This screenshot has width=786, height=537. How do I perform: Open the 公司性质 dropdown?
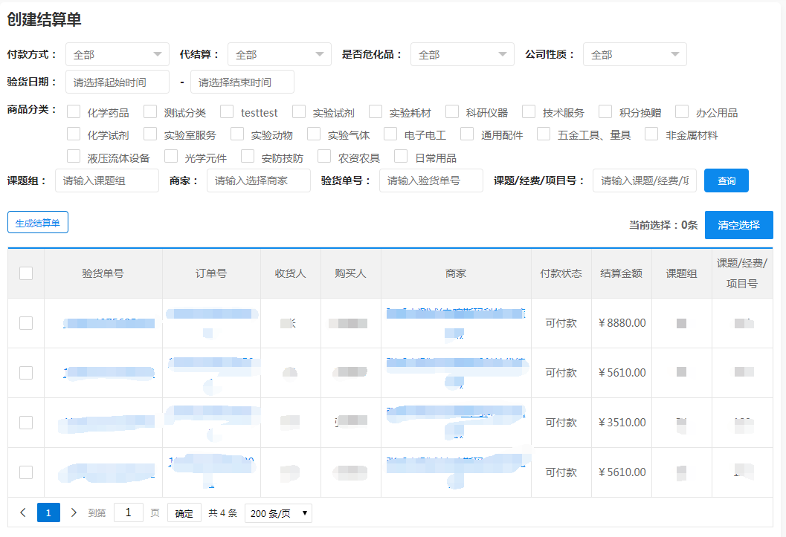(x=634, y=54)
